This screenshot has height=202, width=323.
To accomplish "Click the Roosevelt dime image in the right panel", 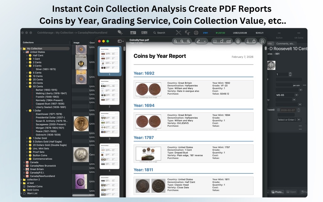I will 271,65.
